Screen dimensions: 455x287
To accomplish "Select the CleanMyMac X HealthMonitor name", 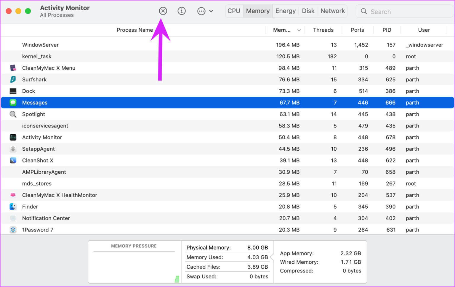I will (x=60, y=195).
